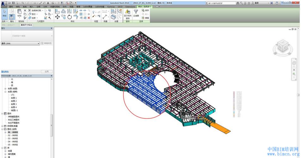The width and height of the screenshot is (301, 158).
Task: Open the 结构 ribbon tab
Action: tap(18, 7)
